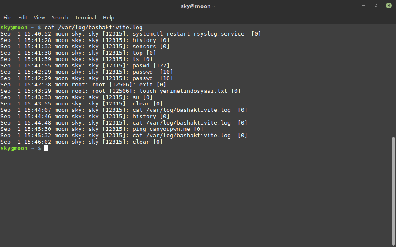The image size is (396, 247).
Task: Open the File menu
Action: point(7,18)
